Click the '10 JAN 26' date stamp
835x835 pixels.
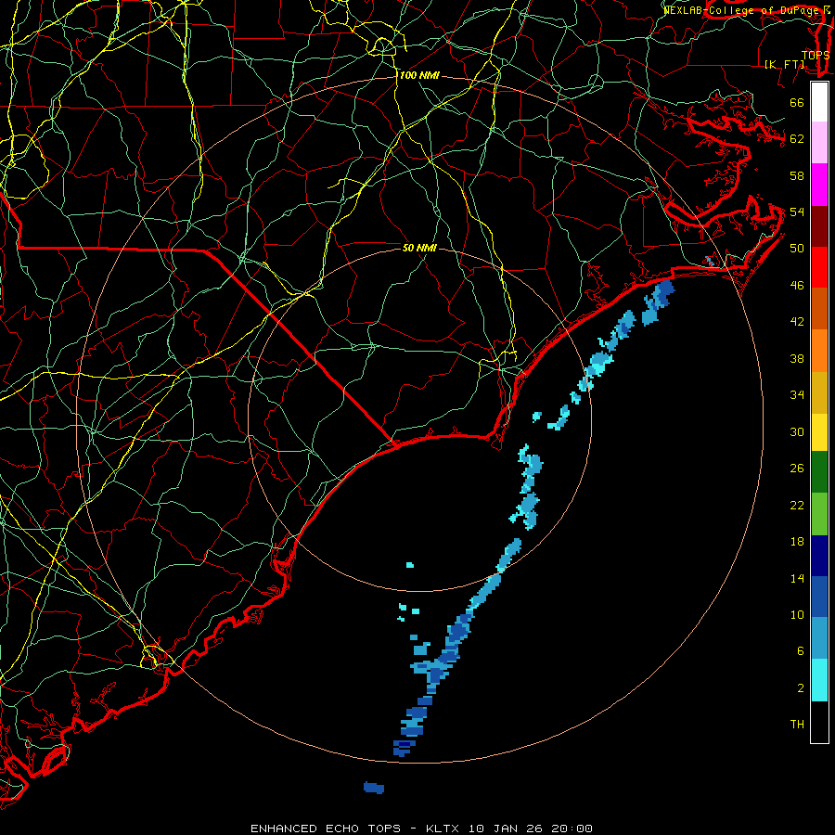(507, 829)
